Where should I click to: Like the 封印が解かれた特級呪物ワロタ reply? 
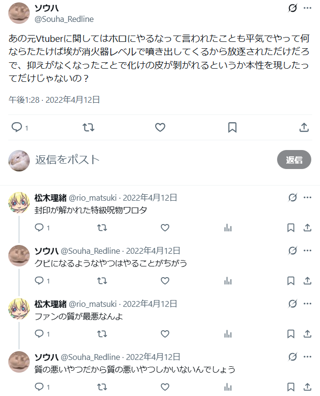(165, 228)
